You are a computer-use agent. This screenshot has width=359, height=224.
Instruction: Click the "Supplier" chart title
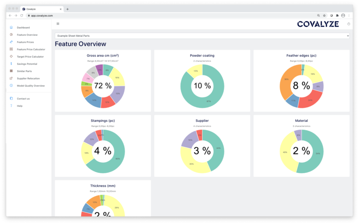(202, 121)
